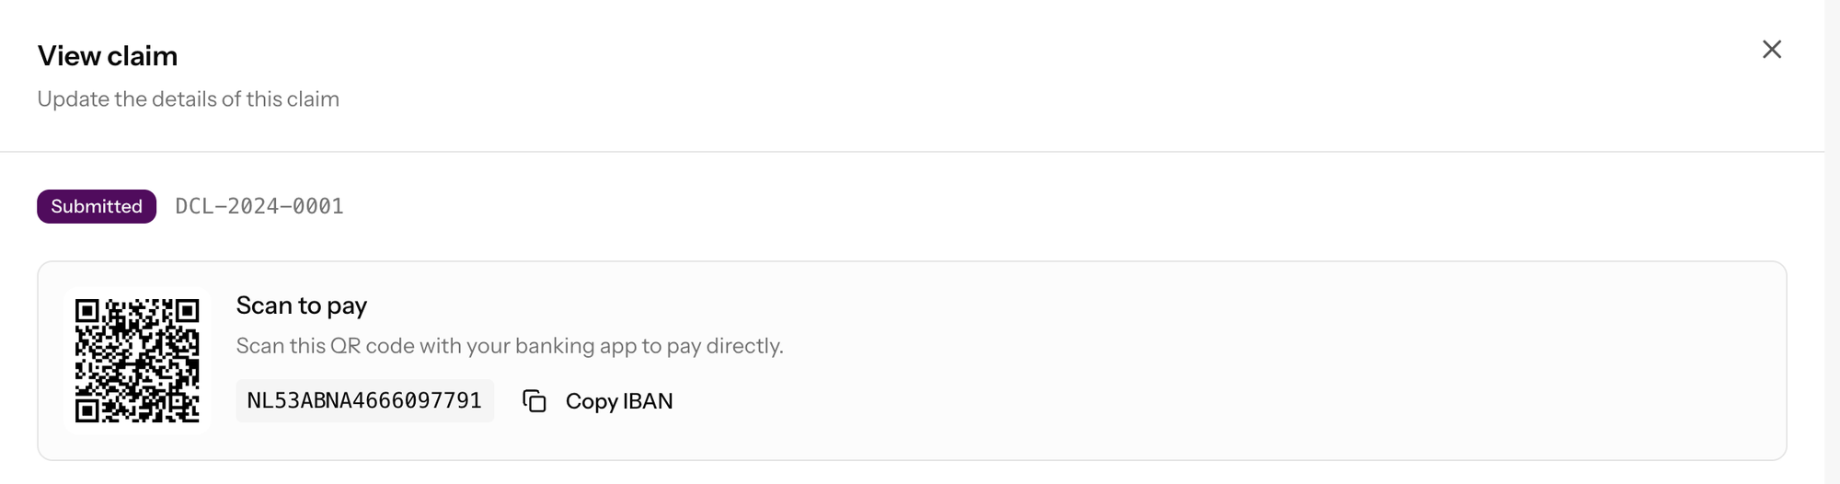Click the 'Update the details of this claim' subtitle

[x=189, y=99]
